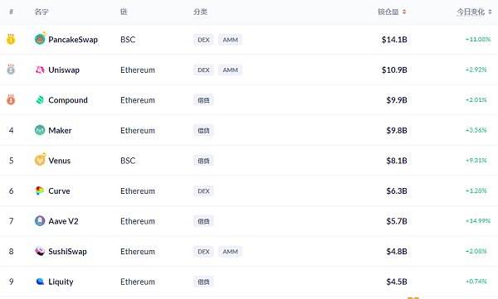
Task: Click the PancakeSwap logo icon
Action: pyautogui.click(x=40, y=39)
